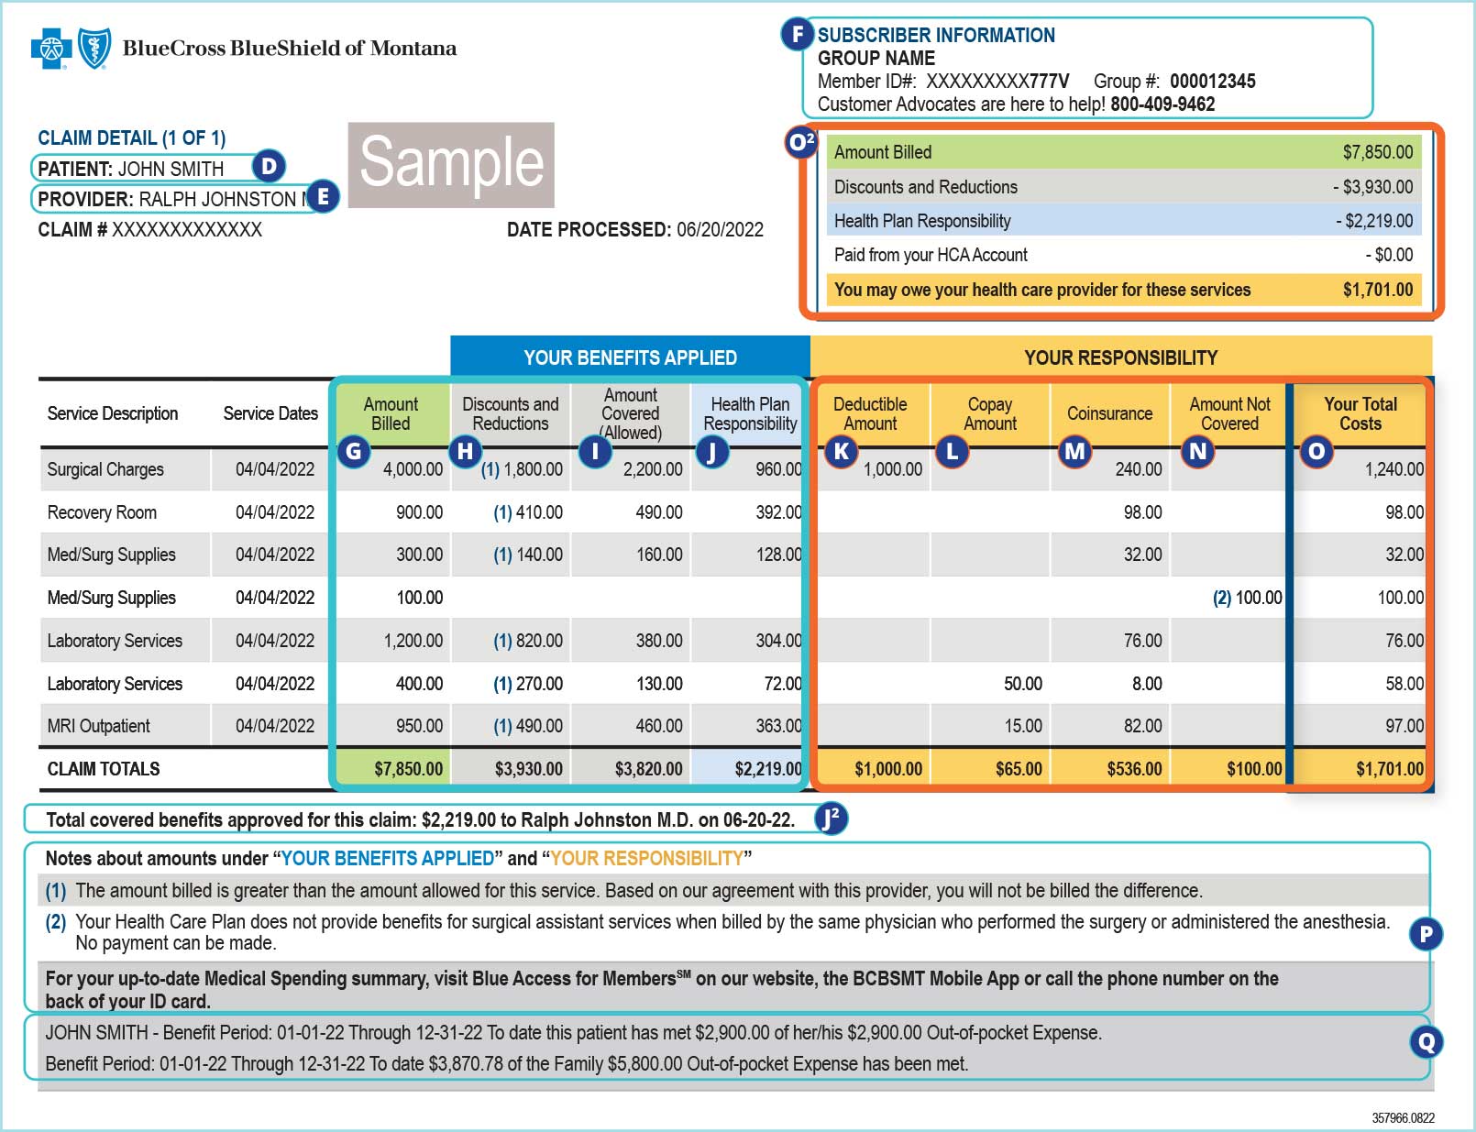Click the G marker under Amount Billed

tap(354, 451)
